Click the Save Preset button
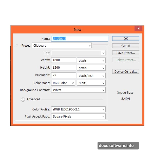Screen dimensions: 152x152 point(126,53)
